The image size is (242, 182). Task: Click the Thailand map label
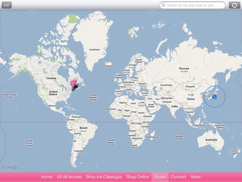click(x=189, y=112)
